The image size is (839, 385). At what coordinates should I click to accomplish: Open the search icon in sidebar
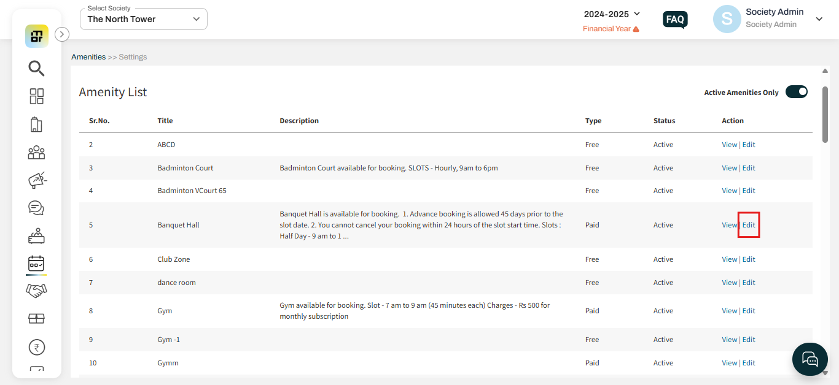[37, 68]
